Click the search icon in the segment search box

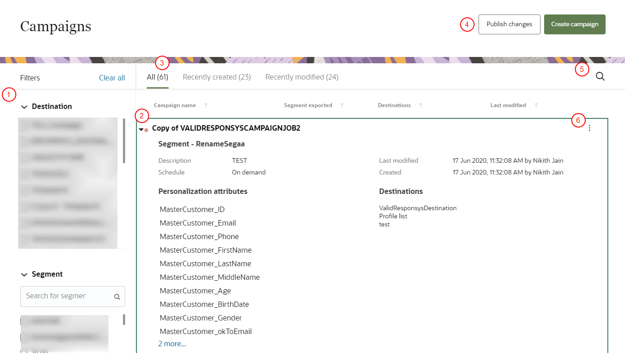(117, 297)
